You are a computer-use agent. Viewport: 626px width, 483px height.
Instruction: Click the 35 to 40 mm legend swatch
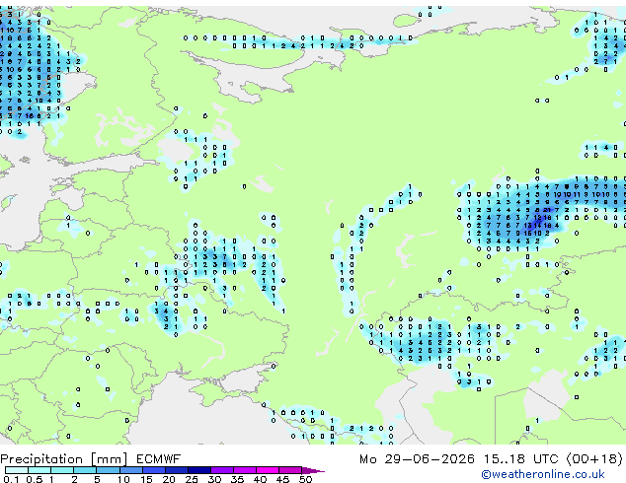(245, 470)
